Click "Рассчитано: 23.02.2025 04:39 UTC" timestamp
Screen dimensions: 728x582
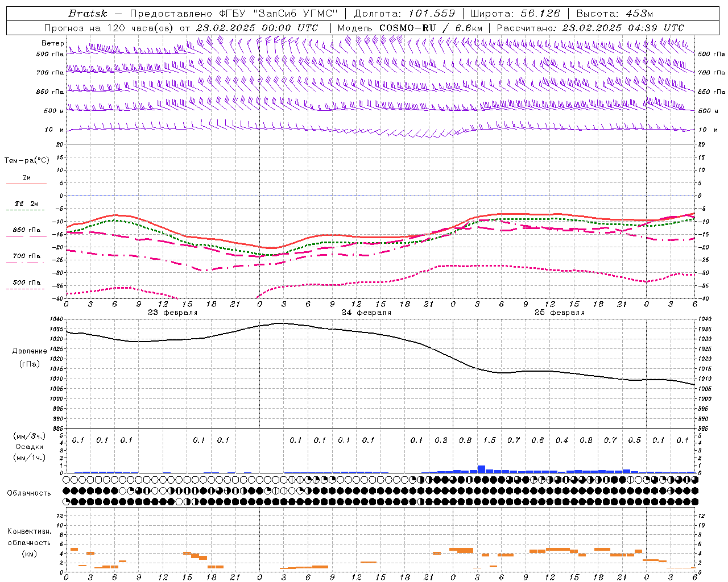pos(590,28)
